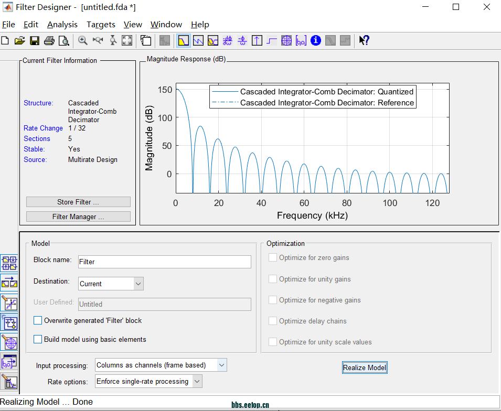Activate the Zoom In magnifier tool

[83, 40]
